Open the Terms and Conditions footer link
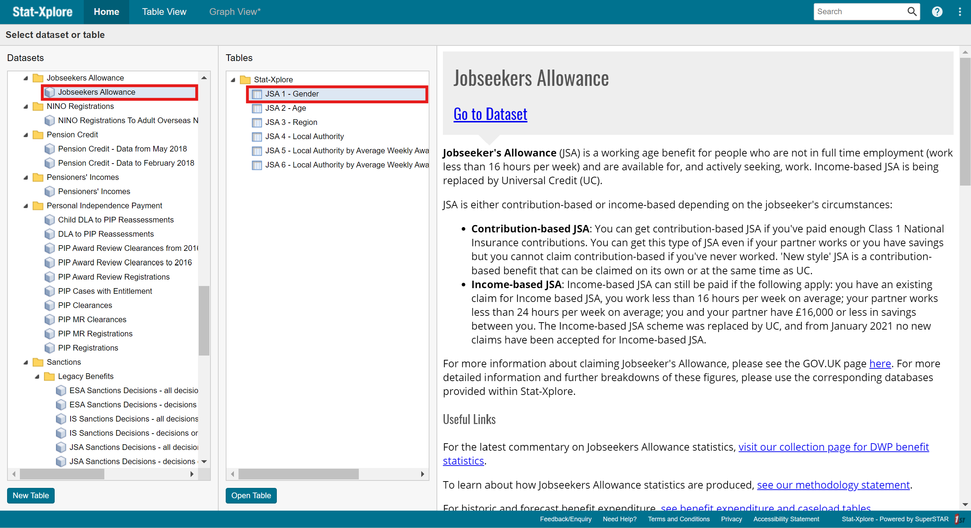The image size is (971, 528). tap(679, 519)
